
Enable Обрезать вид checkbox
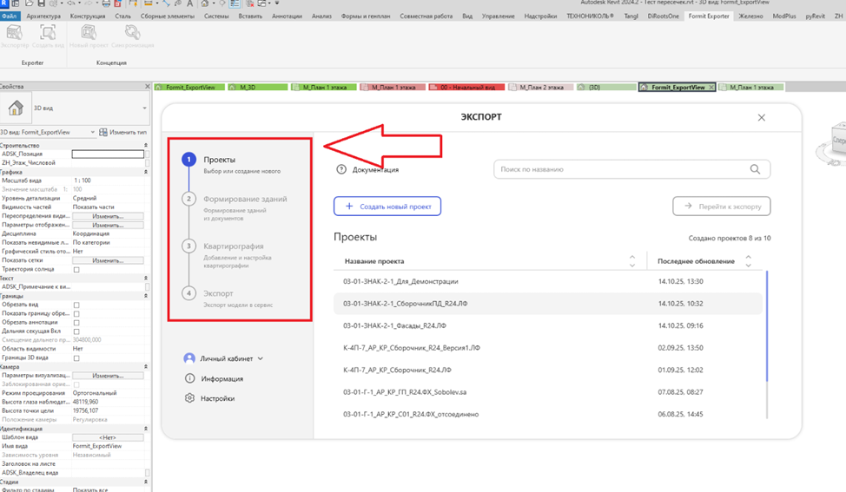(76, 305)
